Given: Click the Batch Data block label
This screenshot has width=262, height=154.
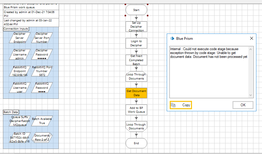Looking at the screenshot, I should click(11, 112).
